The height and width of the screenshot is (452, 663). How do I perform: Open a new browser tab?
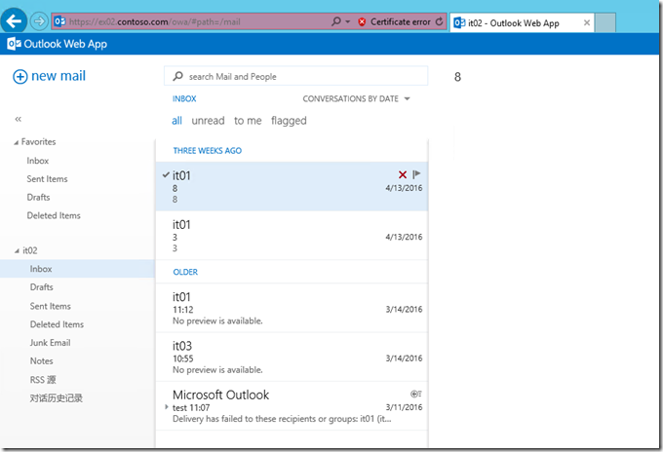[x=605, y=22]
